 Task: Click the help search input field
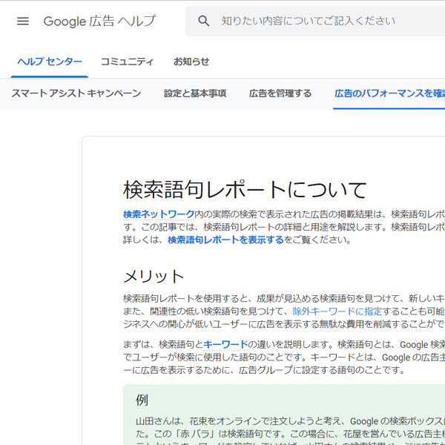[x=315, y=21]
